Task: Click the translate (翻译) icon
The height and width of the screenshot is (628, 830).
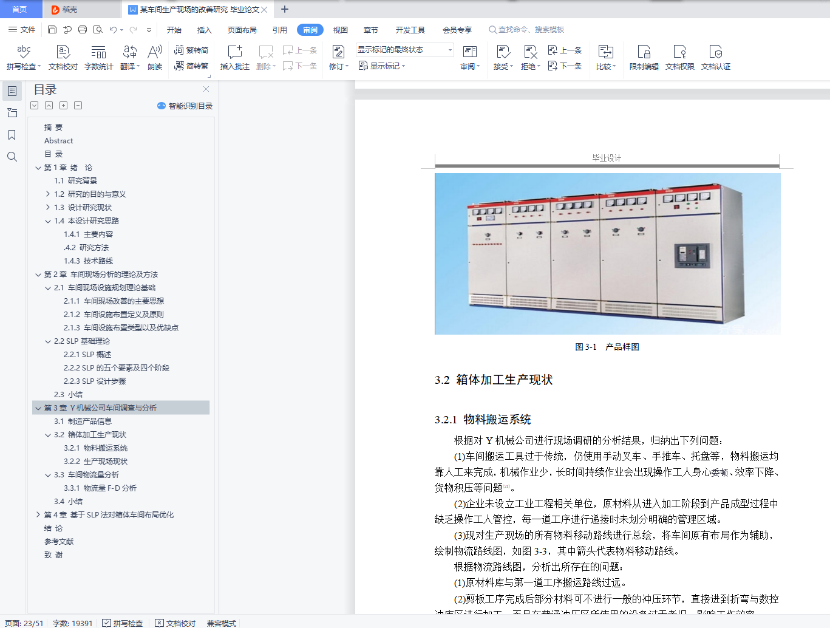Action: tap(130, 58)
